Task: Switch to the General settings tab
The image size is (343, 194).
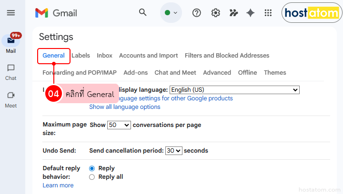Action: coord(53,56)
